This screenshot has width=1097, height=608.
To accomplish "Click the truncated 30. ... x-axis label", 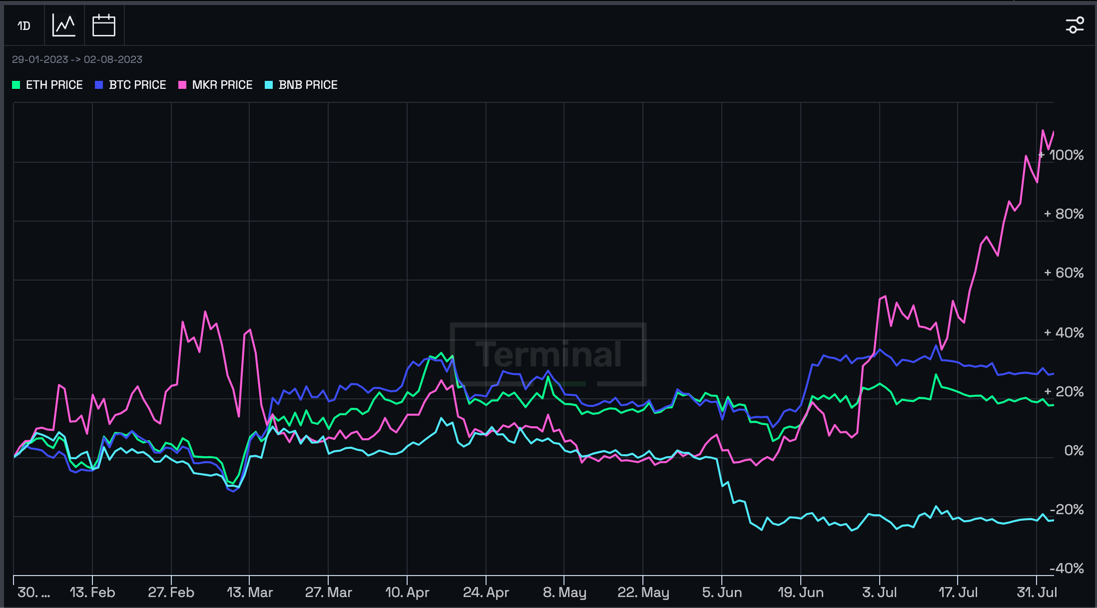I will 33,593.
